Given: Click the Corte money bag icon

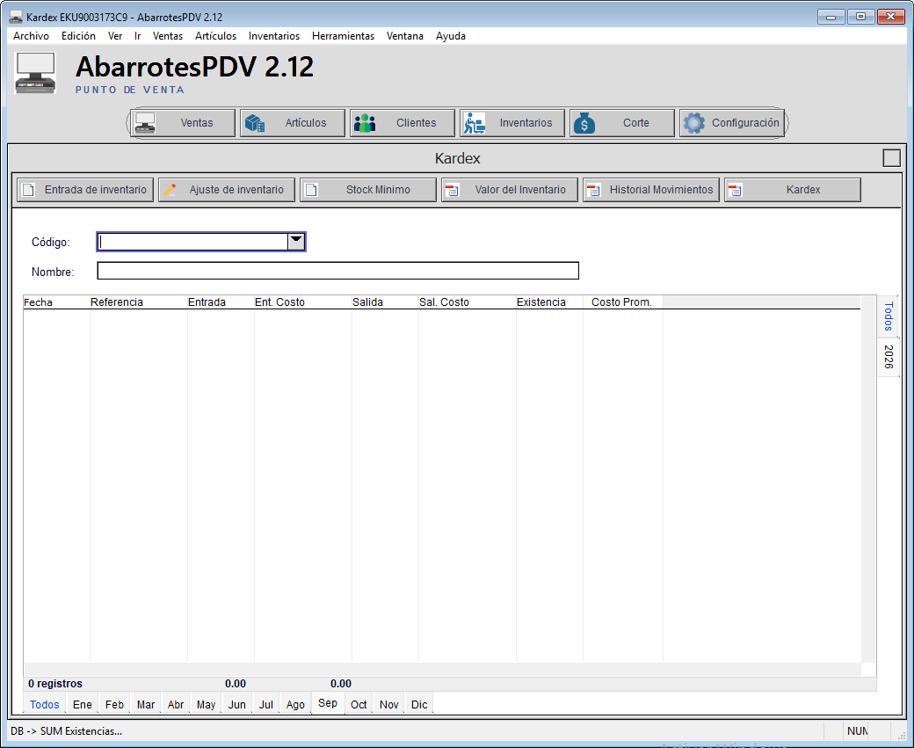Looking at the screenshot, I should tap(584, 123).
